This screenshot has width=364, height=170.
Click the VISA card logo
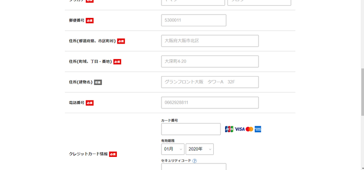click(240, 129)
